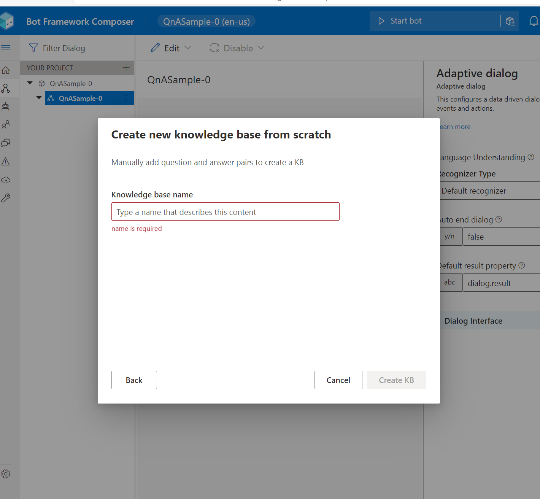The width and height of the screenshot is (540, 499).
Task: Open the Composer settings gear icon
Action: pyautogui.click(x=6, y=474)
